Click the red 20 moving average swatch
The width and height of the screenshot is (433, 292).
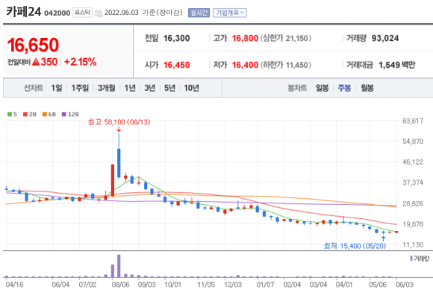pyautogui.click(x=25, y=114)
